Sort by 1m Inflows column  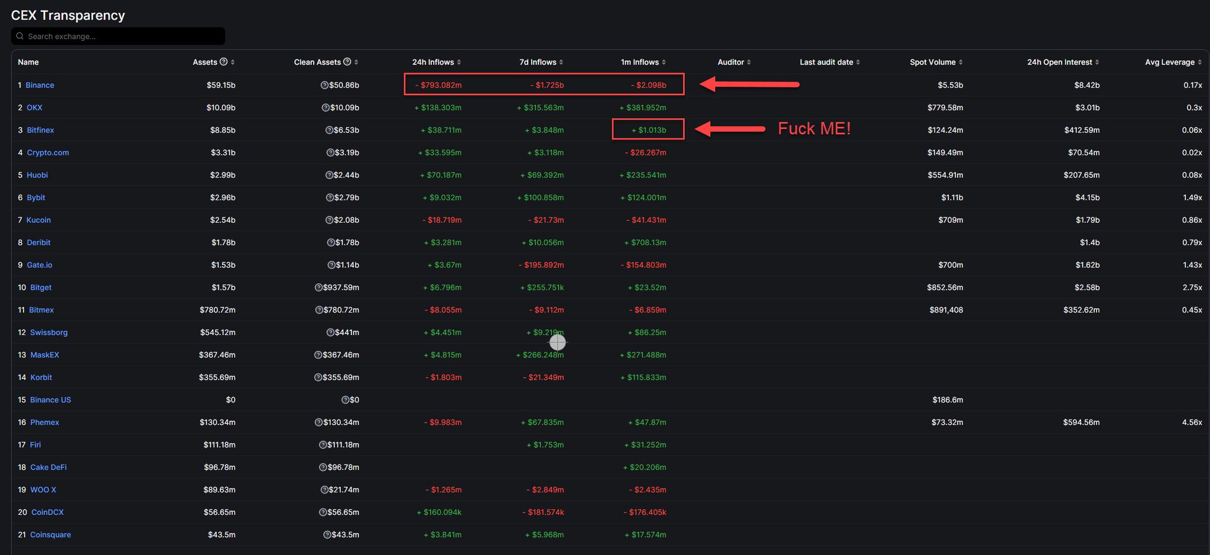coord(643,62)
